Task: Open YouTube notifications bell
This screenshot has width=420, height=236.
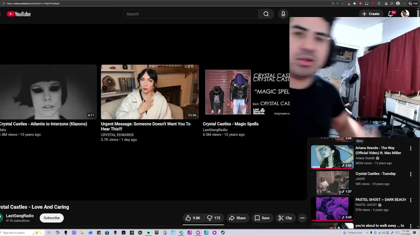Action: (390, 14)
